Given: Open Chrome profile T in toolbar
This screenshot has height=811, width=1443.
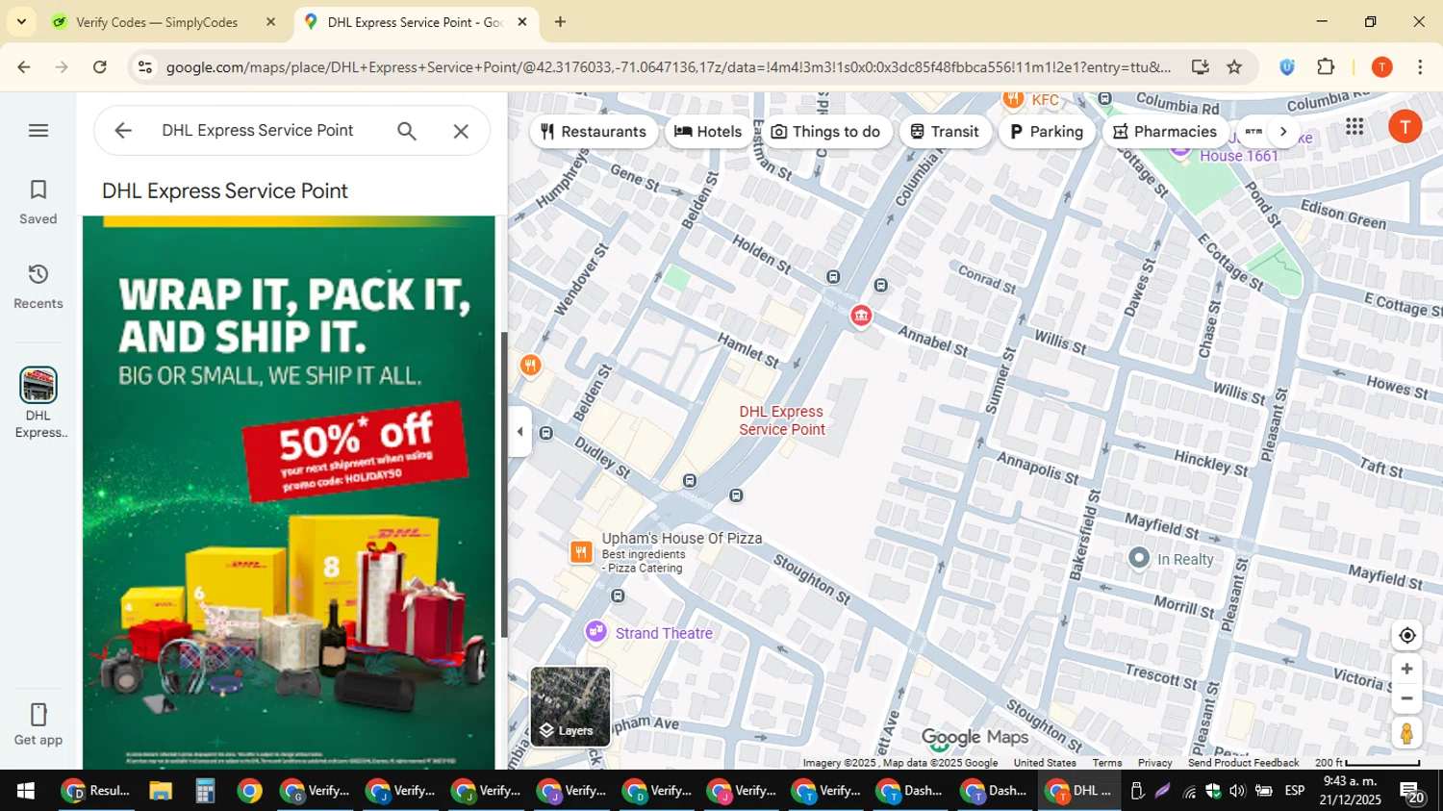Looking at the screenshot, I should click(x=1381, y=67).
